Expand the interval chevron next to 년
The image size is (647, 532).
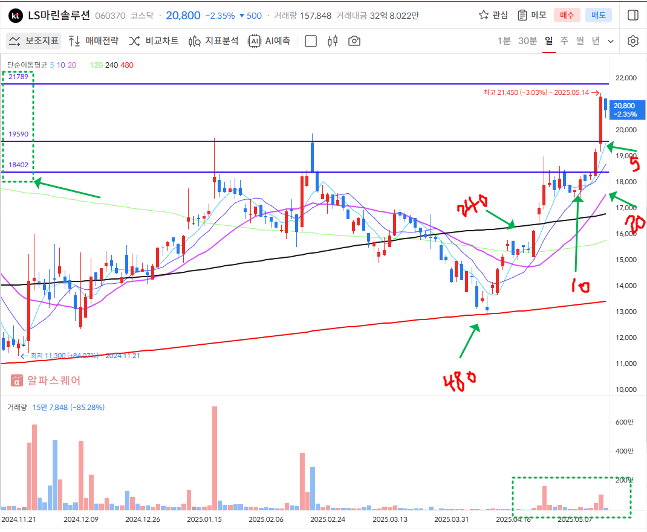click(611, 41)
